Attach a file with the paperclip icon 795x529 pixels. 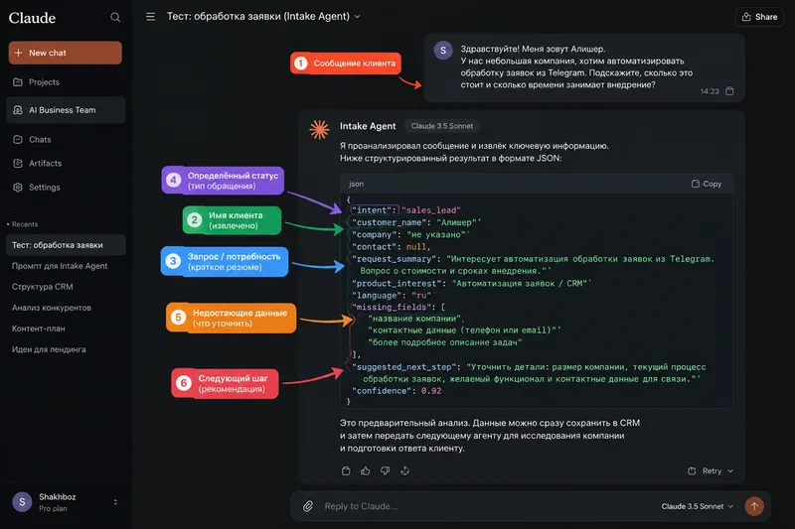(x=308, y=506)
